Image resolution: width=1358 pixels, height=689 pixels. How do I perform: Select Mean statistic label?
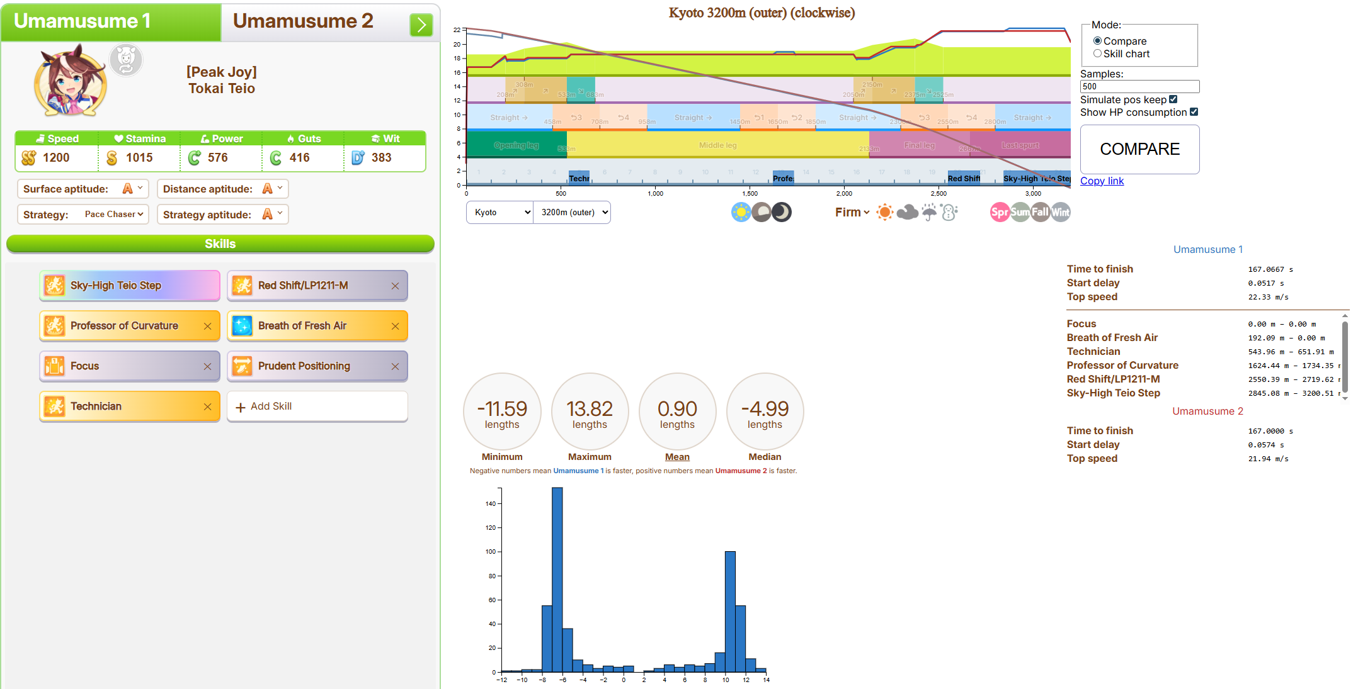[677, 457]
